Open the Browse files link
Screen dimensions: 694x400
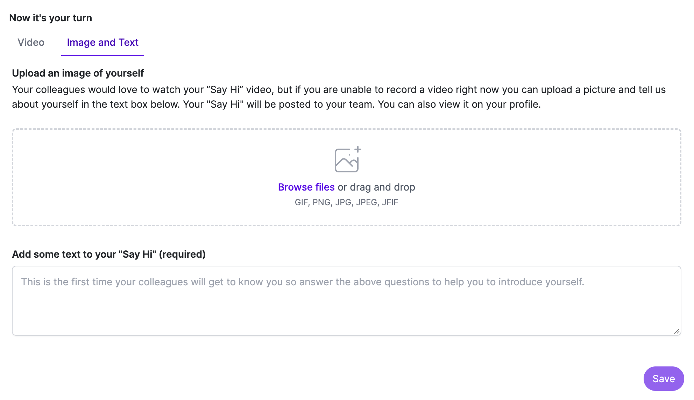coord(306,187)
